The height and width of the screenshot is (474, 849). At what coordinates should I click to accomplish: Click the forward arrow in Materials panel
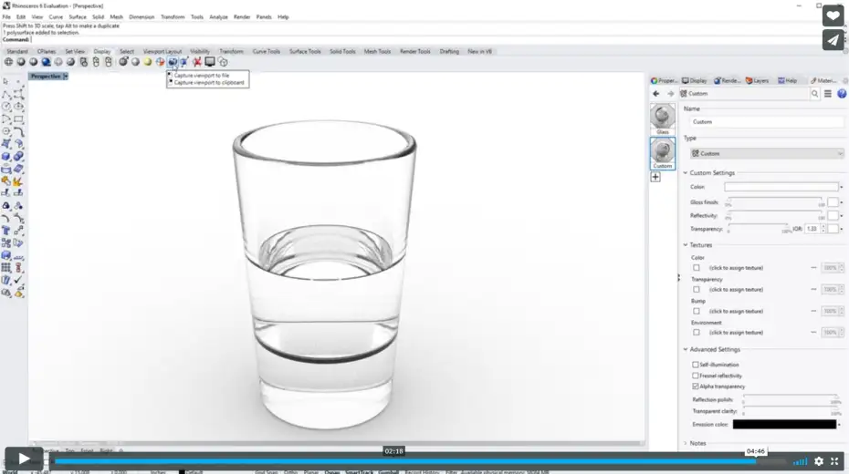(670, 94)
